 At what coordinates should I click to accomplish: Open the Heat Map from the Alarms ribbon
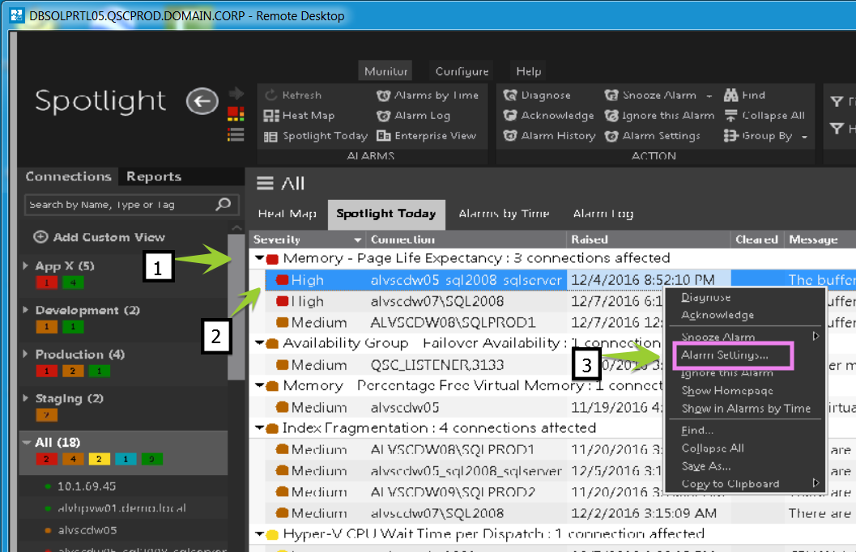pos(299,116)
